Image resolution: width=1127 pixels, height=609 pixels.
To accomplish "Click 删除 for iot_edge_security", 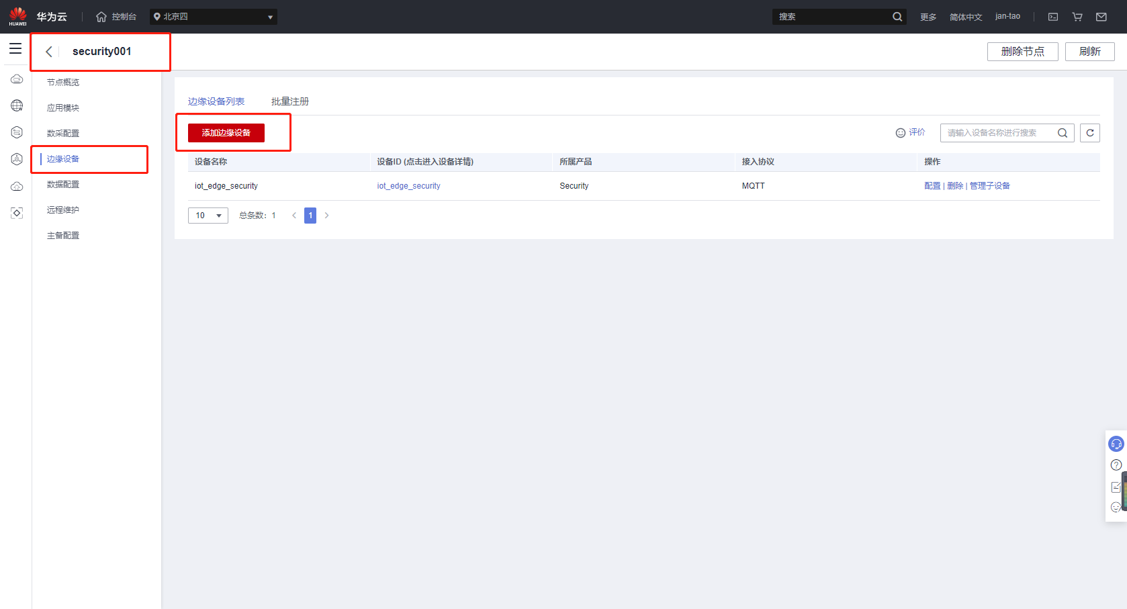I will pos(955,186).
